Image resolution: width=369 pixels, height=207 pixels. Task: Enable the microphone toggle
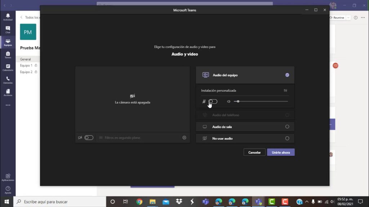213,101
